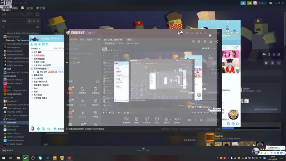Open microphone options arrow in streaming app

pos(171,119)
